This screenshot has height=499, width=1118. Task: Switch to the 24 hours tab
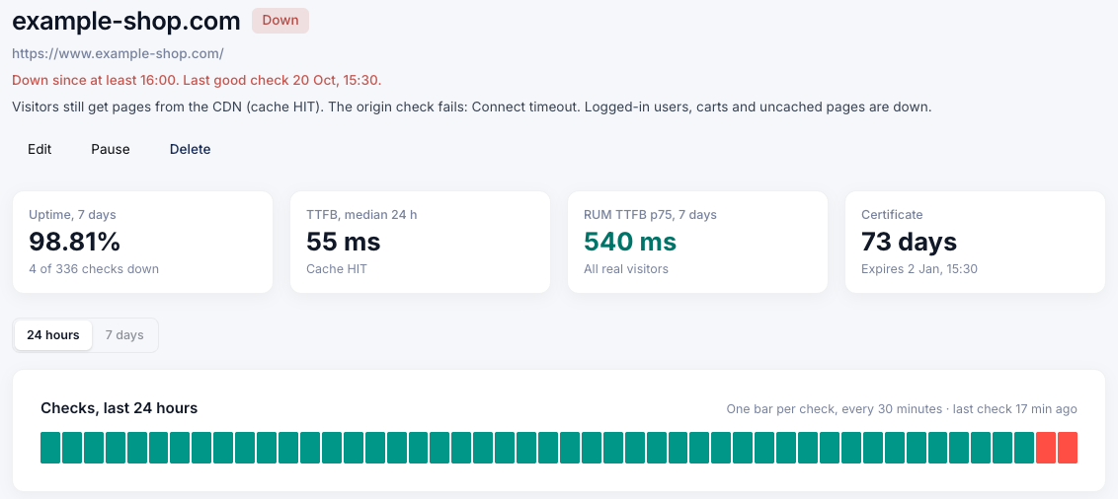point(53,335)
